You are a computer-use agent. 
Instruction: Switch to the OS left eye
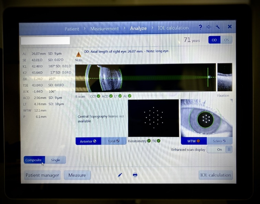pyautogui.click(x=226, y=40)
